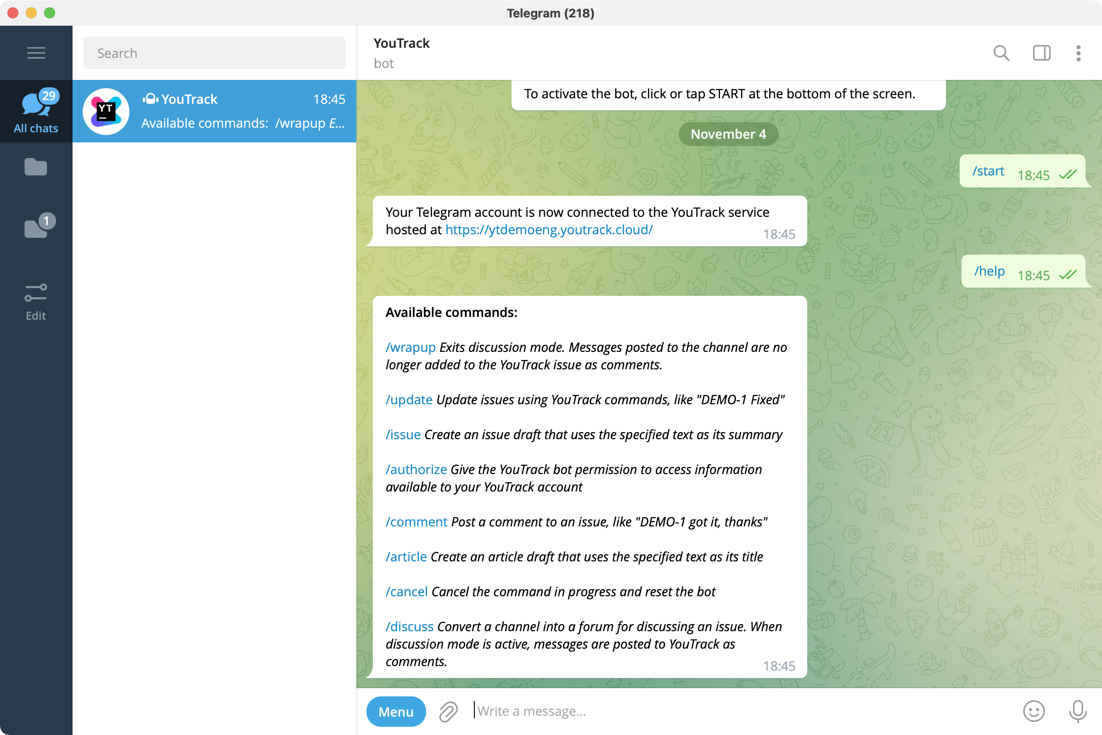The height and width of the screenshot is (735, 1102).
Task: Open the Edit filters section in sidebar
Action: [36, 300]
